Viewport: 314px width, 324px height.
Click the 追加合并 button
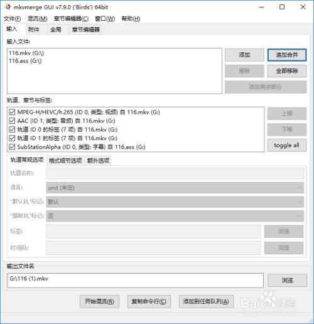[287, 55]
